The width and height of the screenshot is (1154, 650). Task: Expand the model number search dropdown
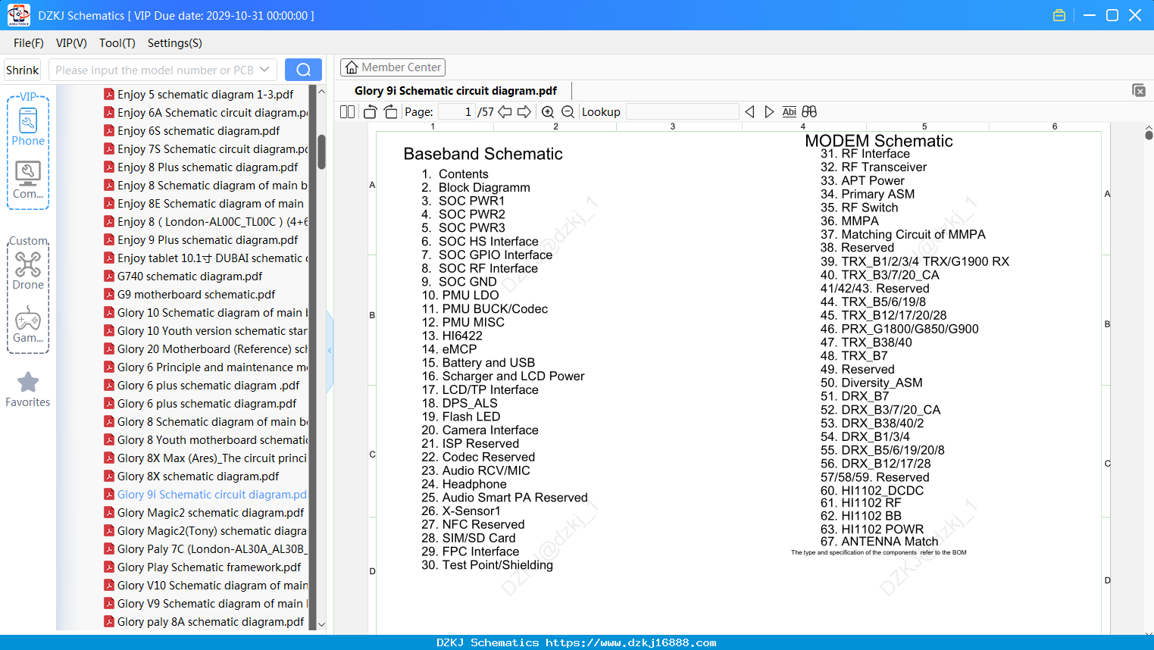[x=264, y=70]
